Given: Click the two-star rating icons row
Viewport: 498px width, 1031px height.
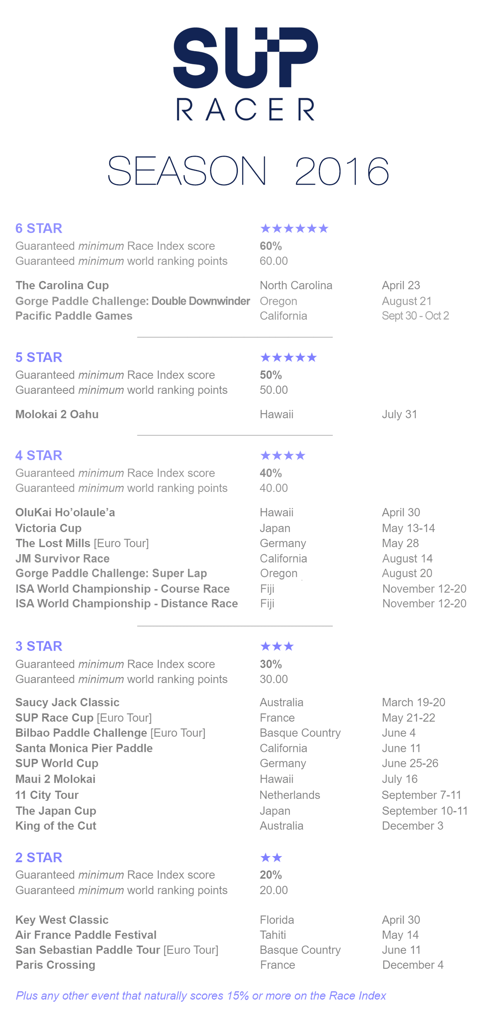Looking at the screenshot, I should pyautogui.click(x=271, y=858).
